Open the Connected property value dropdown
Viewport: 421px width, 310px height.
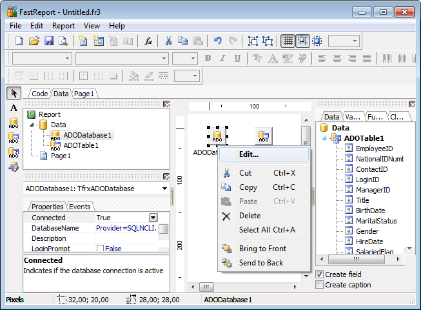153,218
